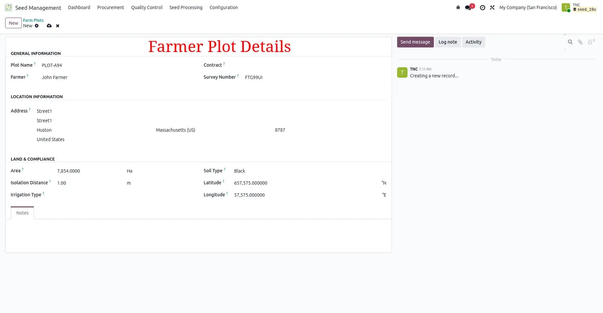Show the help tooltip for Soil Type
Viewport: 603px width, 313px height.
tap(225, 169)
